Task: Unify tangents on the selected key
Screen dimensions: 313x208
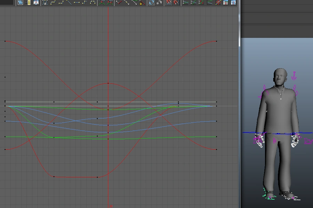Action: (x=127, y=2)
